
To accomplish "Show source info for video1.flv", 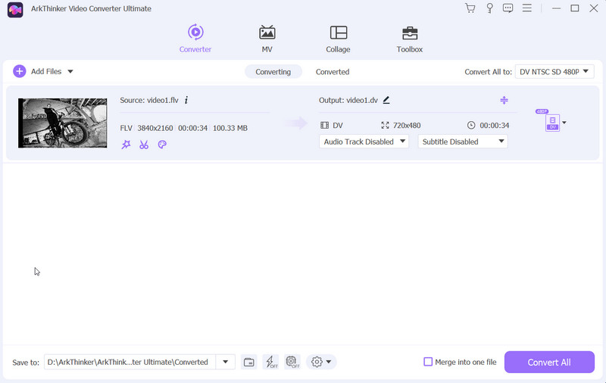I will pos(186,101).
